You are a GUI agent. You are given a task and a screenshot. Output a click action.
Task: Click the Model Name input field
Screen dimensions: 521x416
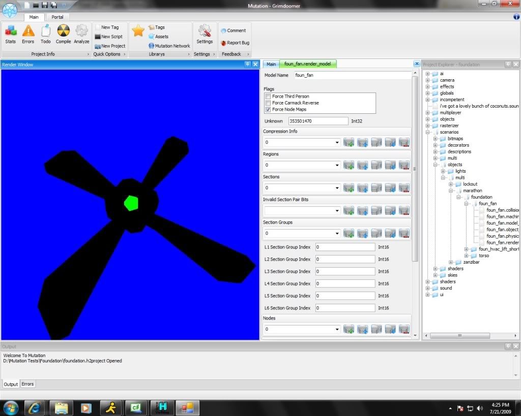click(x=353, y=75)
